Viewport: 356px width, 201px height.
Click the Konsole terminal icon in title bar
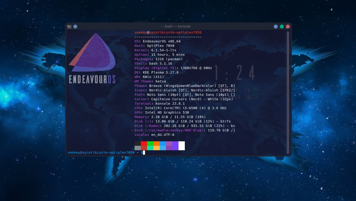point(69,26)
